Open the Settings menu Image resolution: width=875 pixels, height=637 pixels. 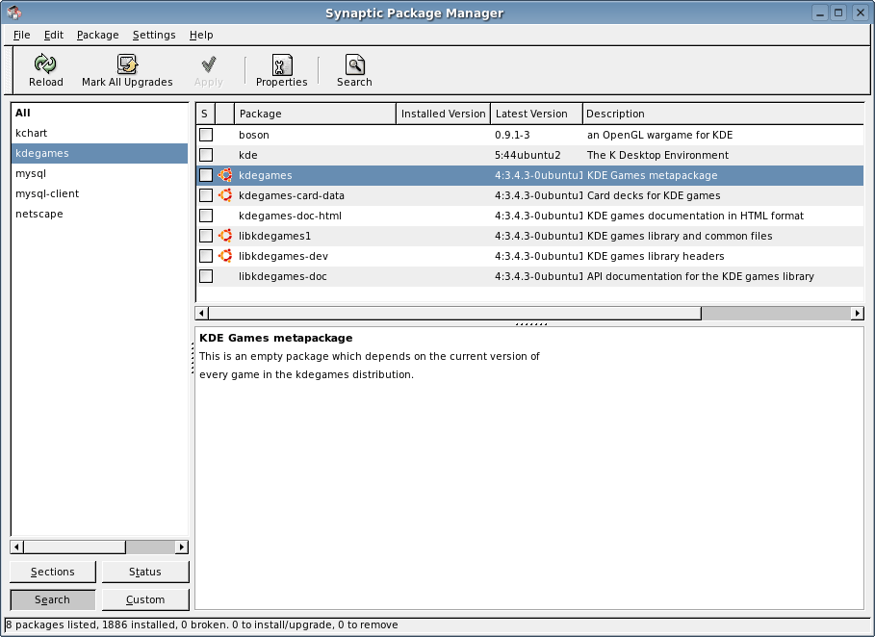click(x=154, y=35)
